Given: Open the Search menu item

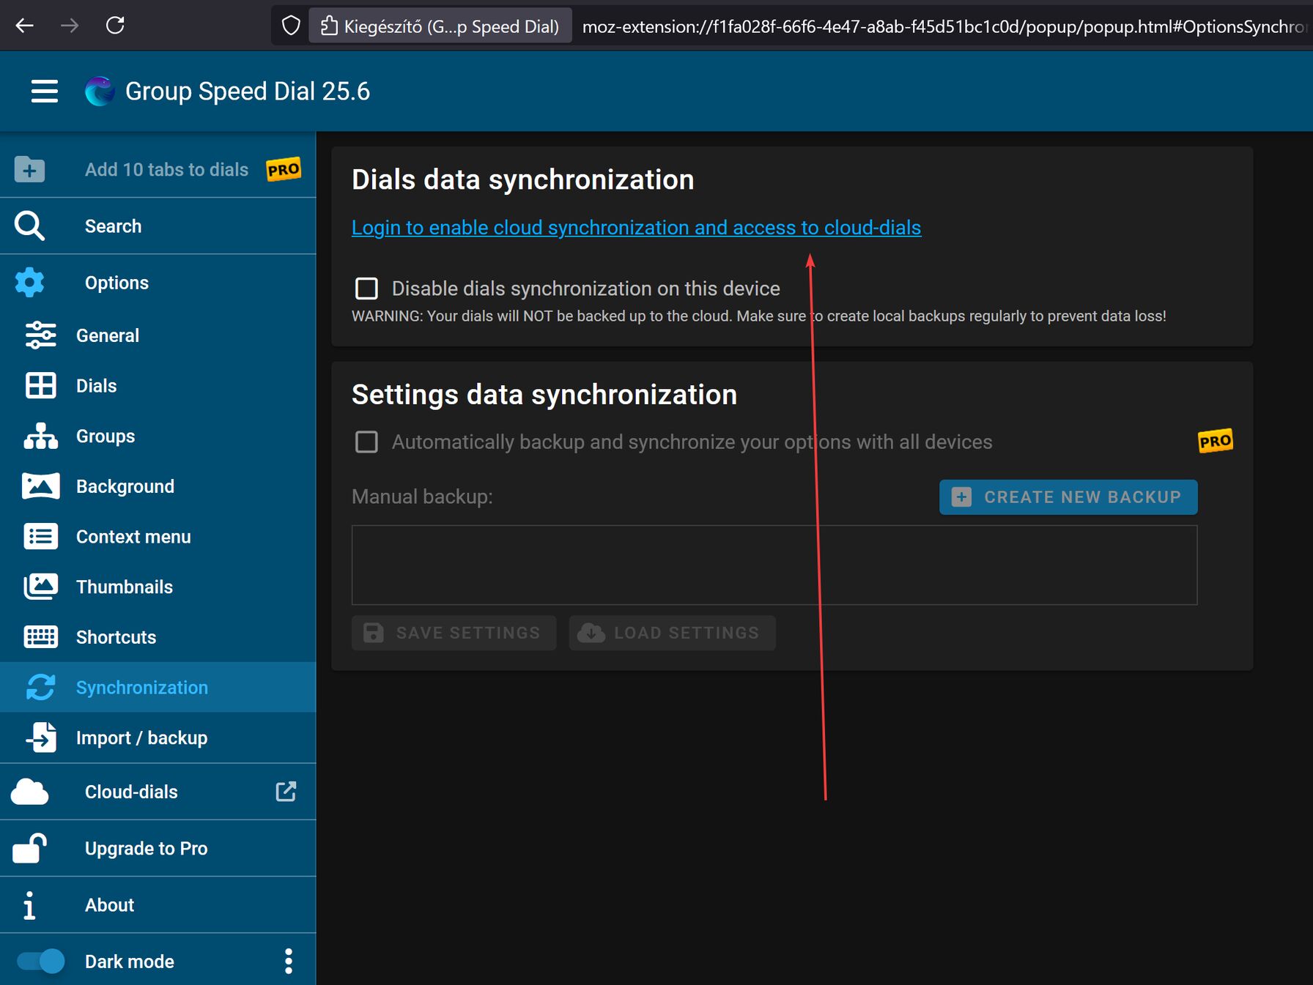Looking at the screenshot, I should 158,226.
